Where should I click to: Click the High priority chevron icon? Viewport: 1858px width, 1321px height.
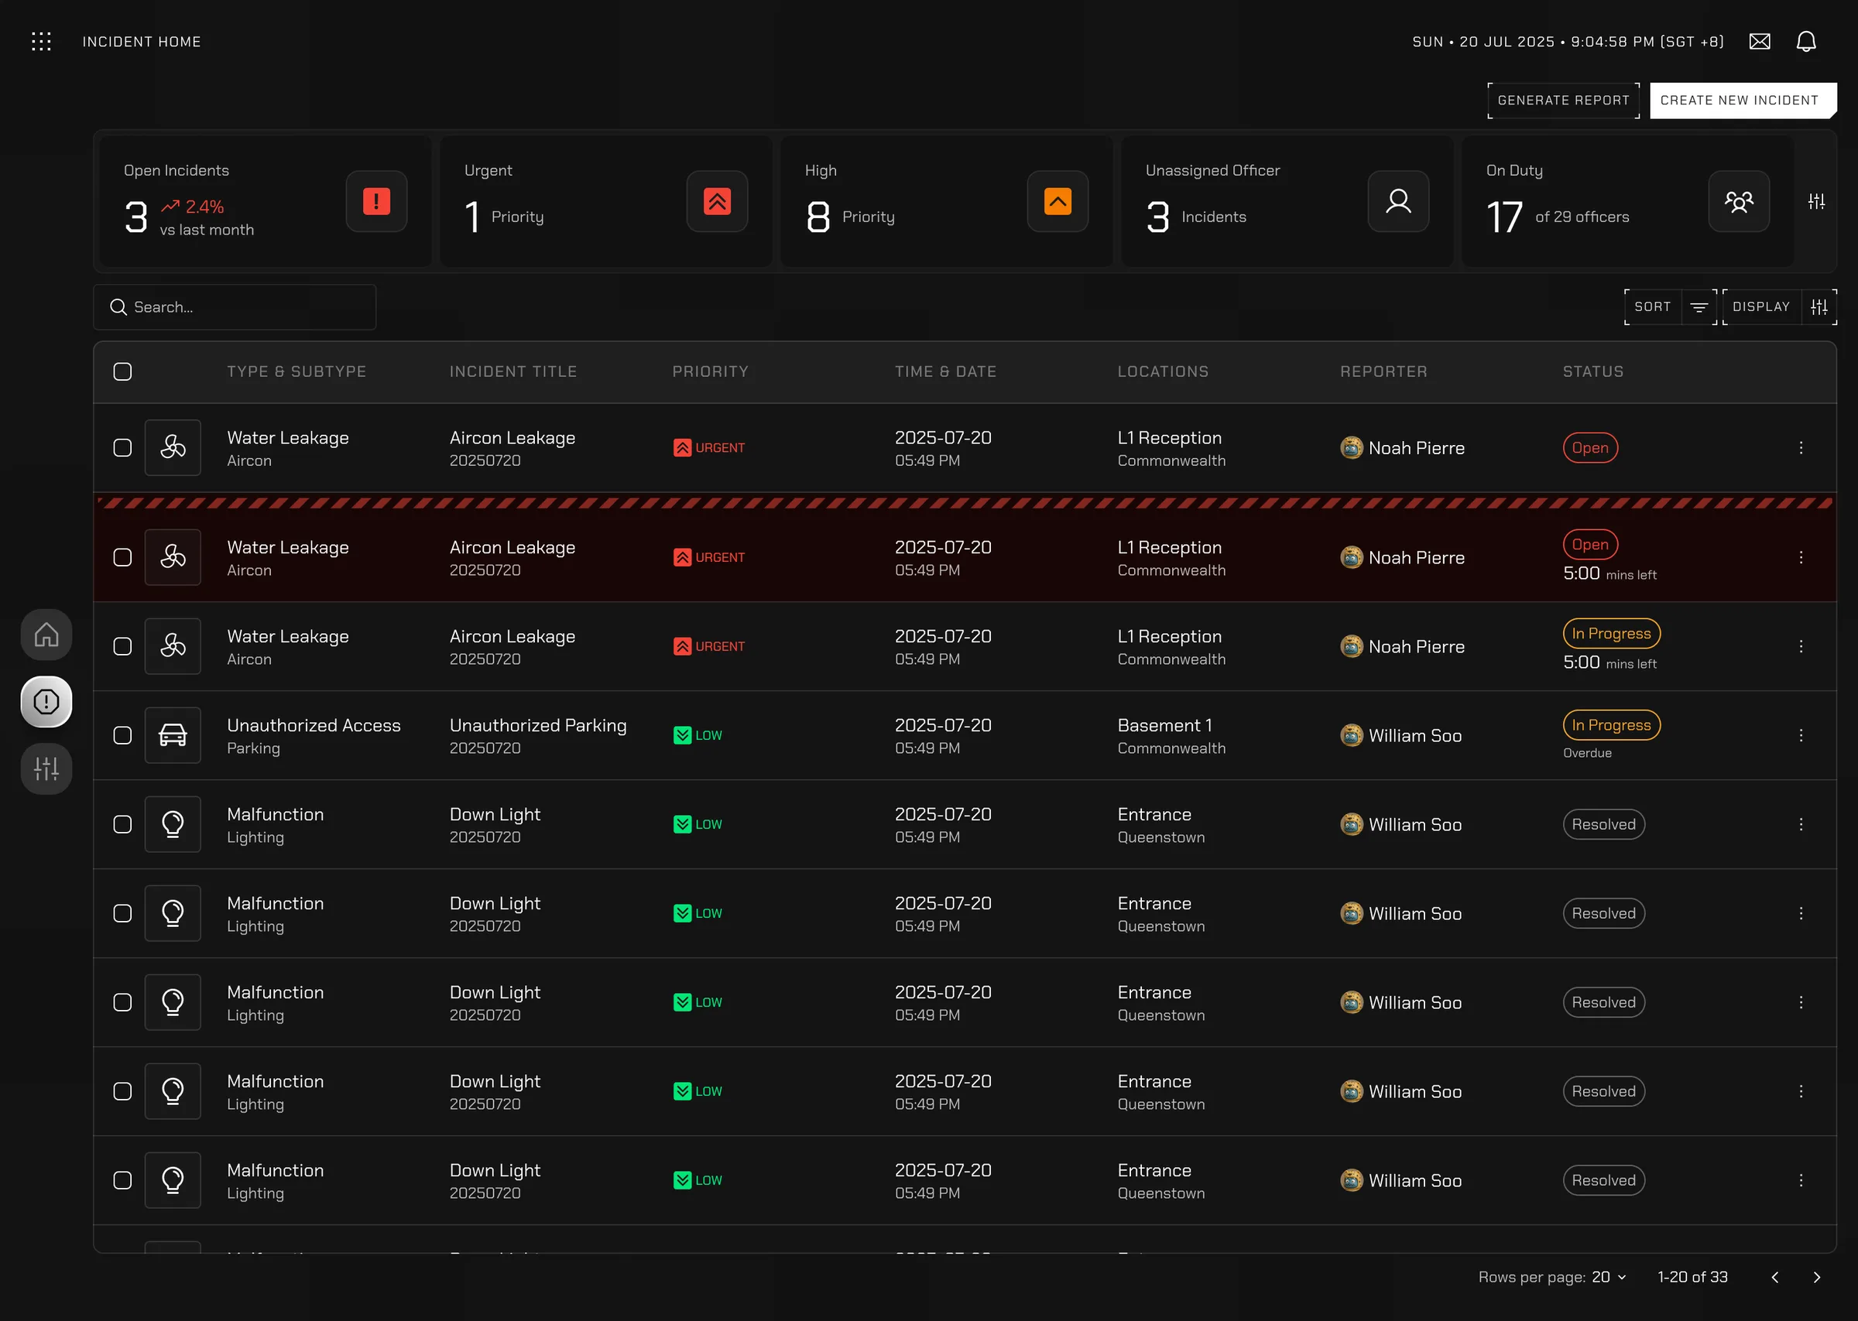tap(1058, 201)
